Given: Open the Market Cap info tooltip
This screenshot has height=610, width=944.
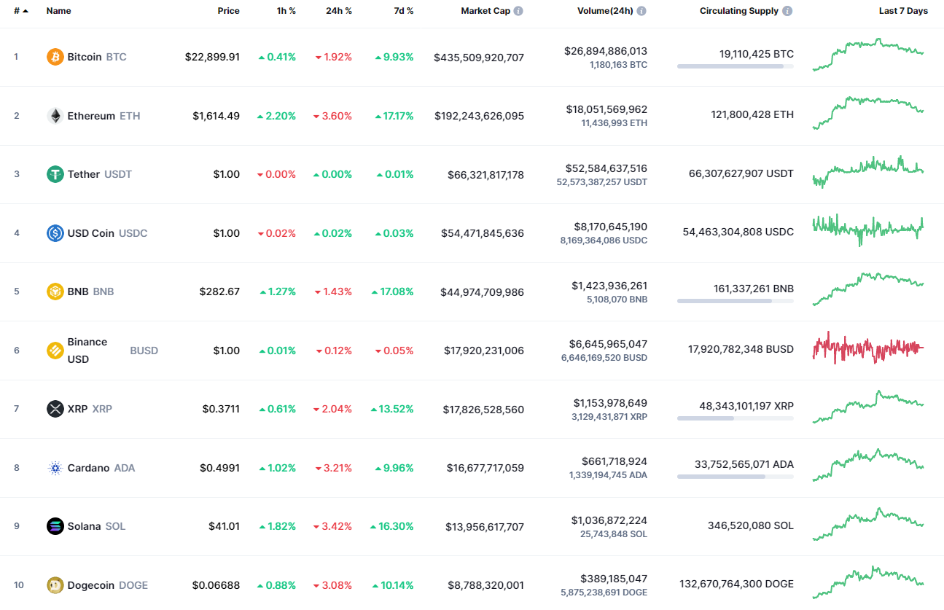Looking at the screenshot, I should tap(518, 10).
